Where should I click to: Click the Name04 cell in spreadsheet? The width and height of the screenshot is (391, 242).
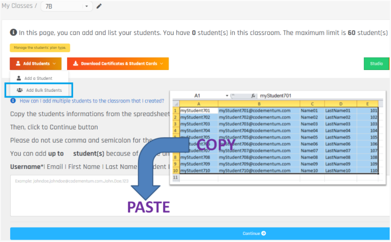(x=312, y=130)
